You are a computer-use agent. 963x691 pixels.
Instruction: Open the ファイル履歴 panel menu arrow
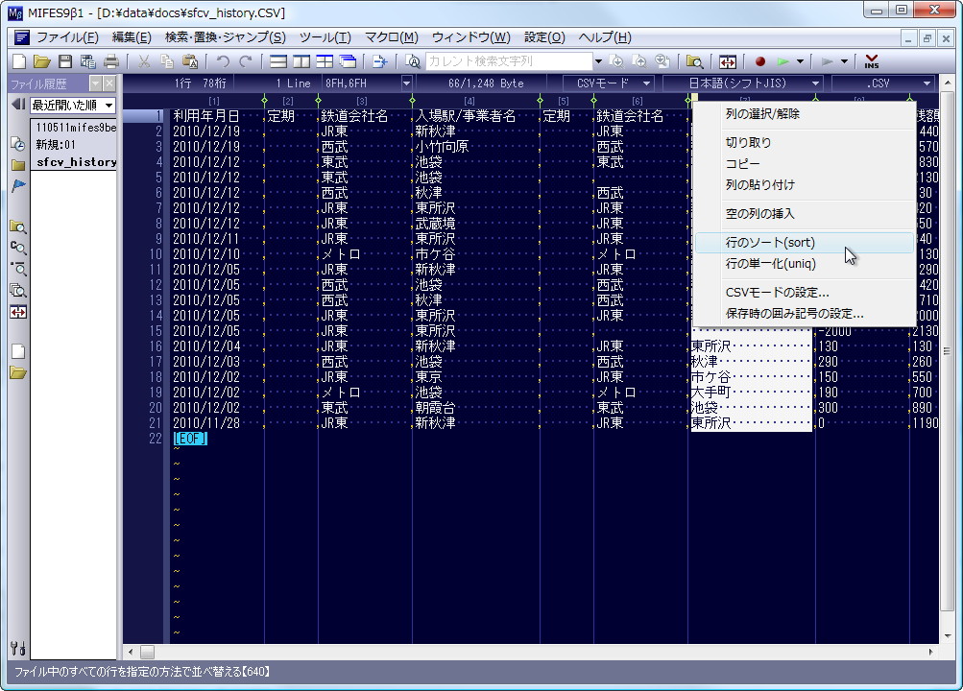click(x=95, y=83)
